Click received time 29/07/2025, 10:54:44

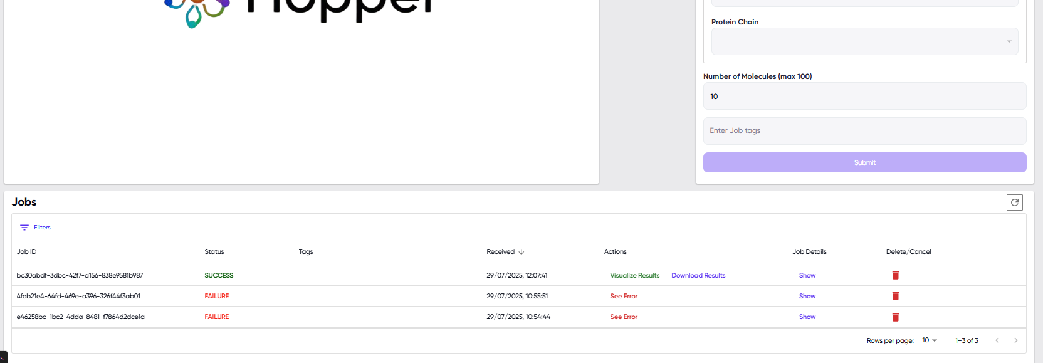coord(518,317)
